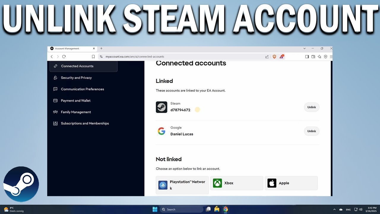Open the Windows Start menu
Image resolution: width=380 pixels, height=214 pixels.
pos(155,209)
